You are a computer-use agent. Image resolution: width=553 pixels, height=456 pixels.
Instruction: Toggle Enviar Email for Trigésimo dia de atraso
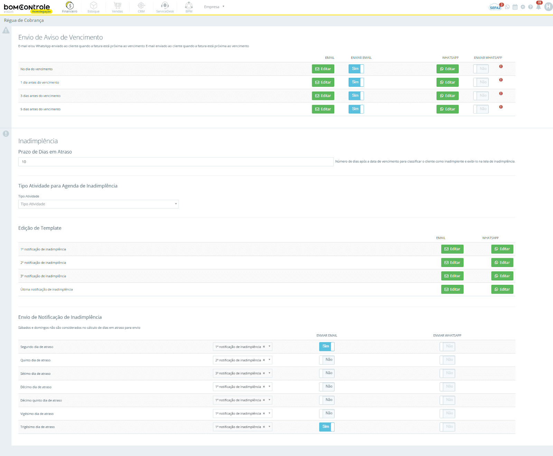pyautogui.click(x=327, y=427)
